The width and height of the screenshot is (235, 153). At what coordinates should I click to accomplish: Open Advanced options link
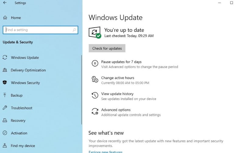pyautogui.click(x=116, y=110)
